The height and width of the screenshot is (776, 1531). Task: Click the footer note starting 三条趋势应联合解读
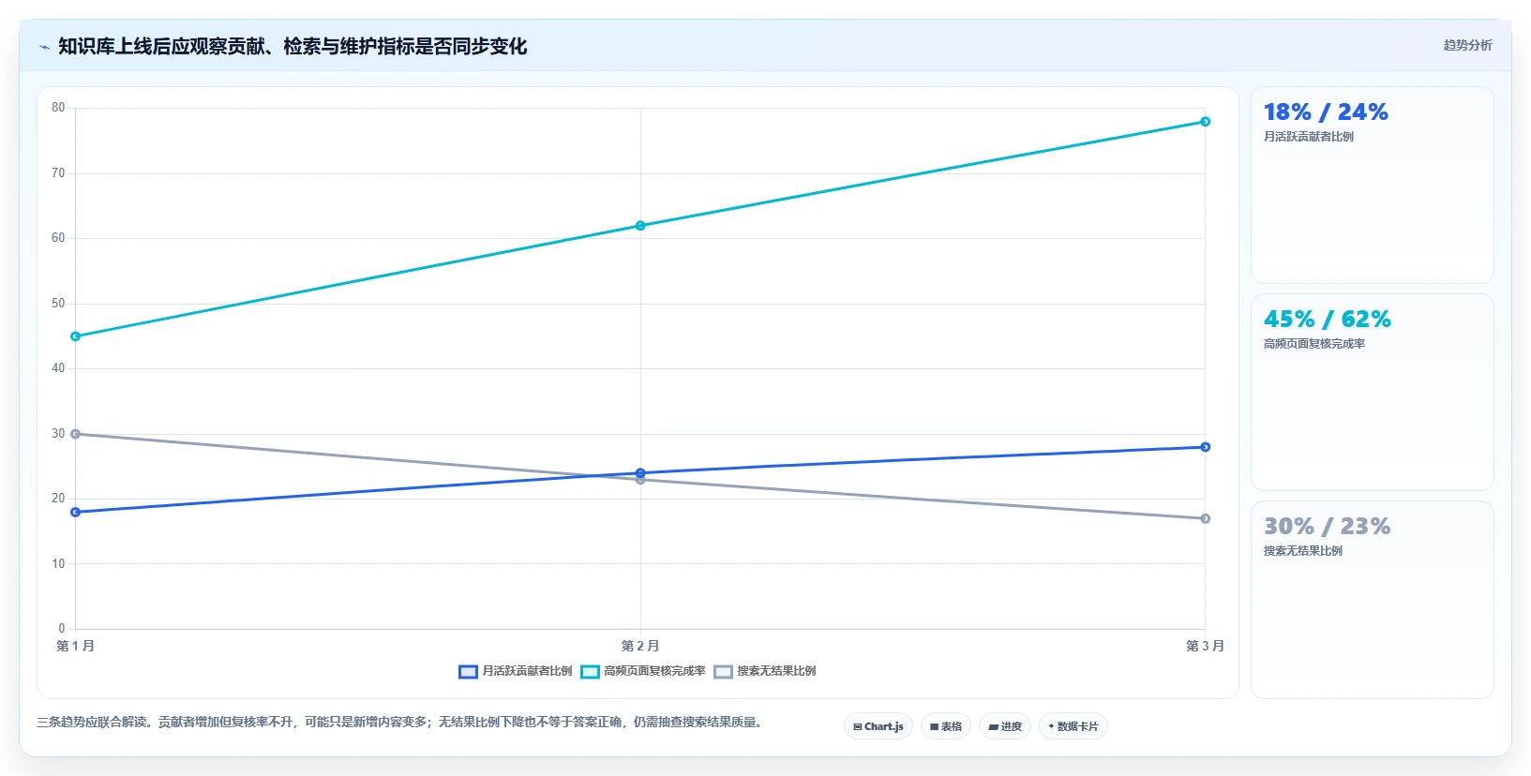[x=401, y=723]
